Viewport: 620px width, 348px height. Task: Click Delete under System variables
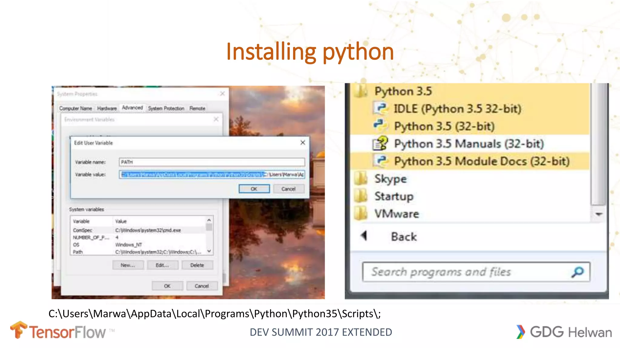tap(197, 265)
